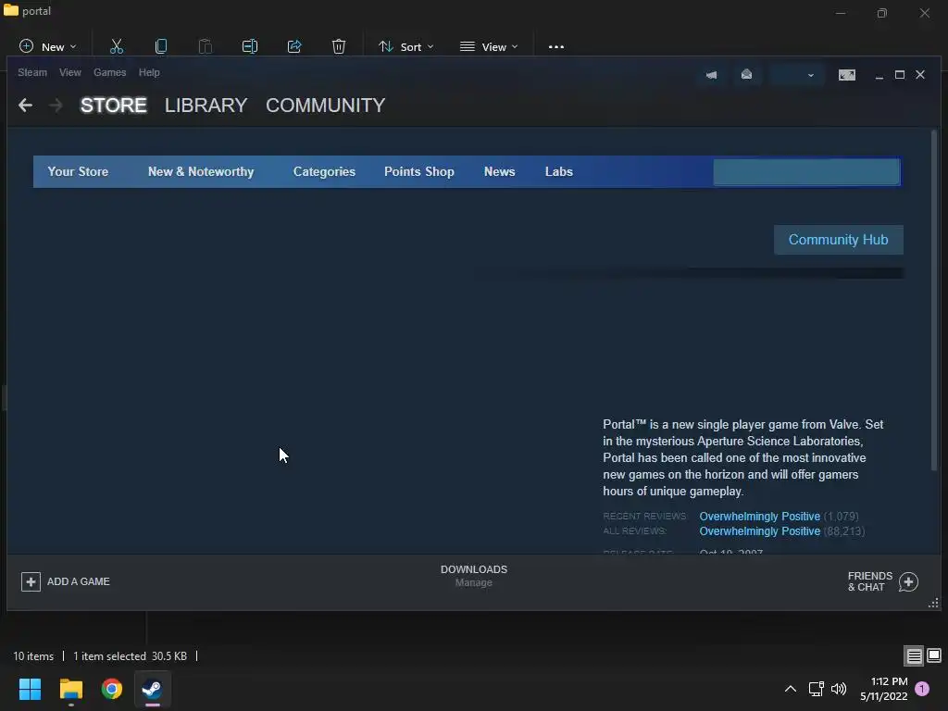Click the Steam store page vertical scrollbar
948x711 pixels.
[934, 301]
